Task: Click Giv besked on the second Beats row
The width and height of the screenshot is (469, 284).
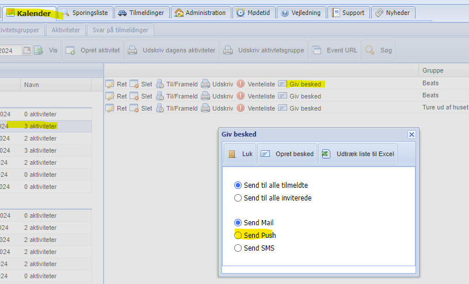Action: pos(300,96)
